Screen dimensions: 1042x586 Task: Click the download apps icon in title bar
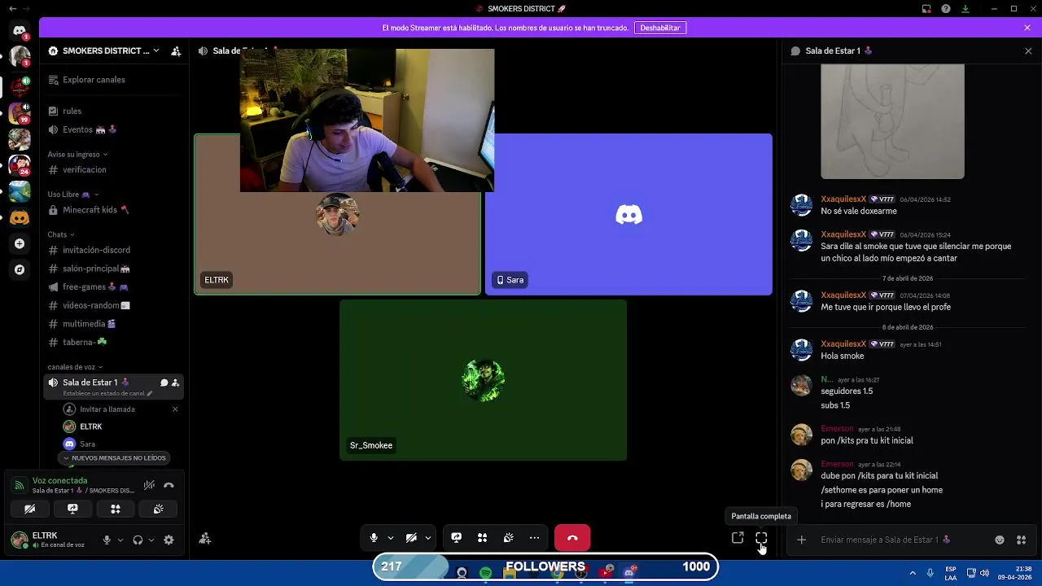965,9
